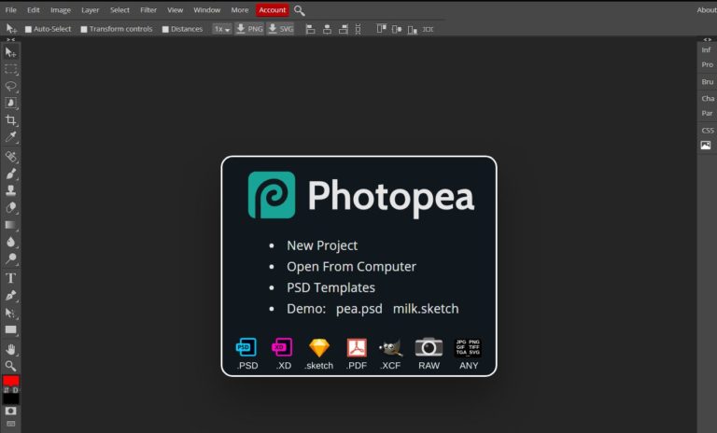This screenshot has width=717, height=433.
Task: Open PSD Templates link
Action: tap(330, 287)
